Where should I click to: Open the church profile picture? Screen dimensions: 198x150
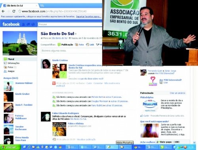point(20,43)
